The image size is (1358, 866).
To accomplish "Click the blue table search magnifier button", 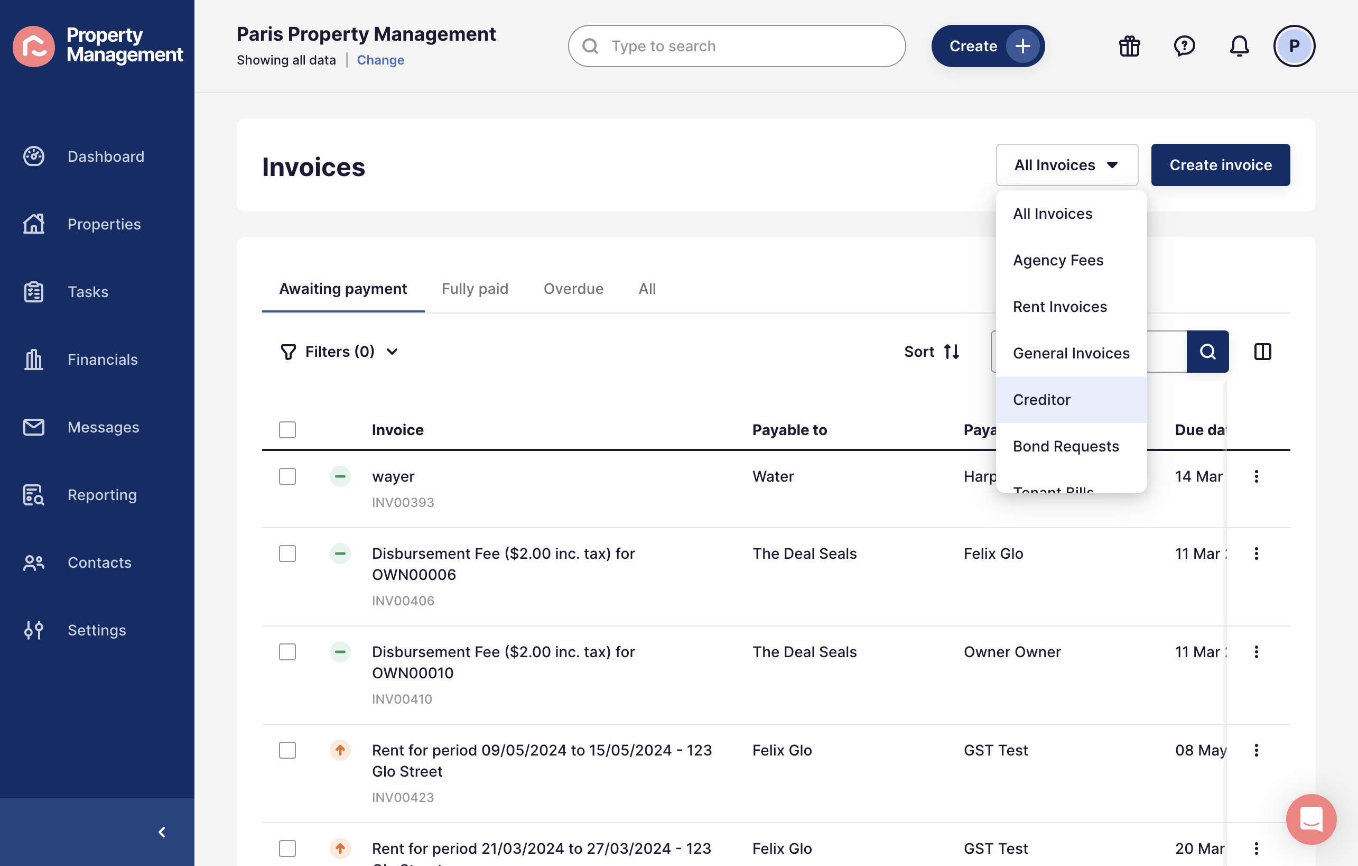I will [x=1207, y=352].
